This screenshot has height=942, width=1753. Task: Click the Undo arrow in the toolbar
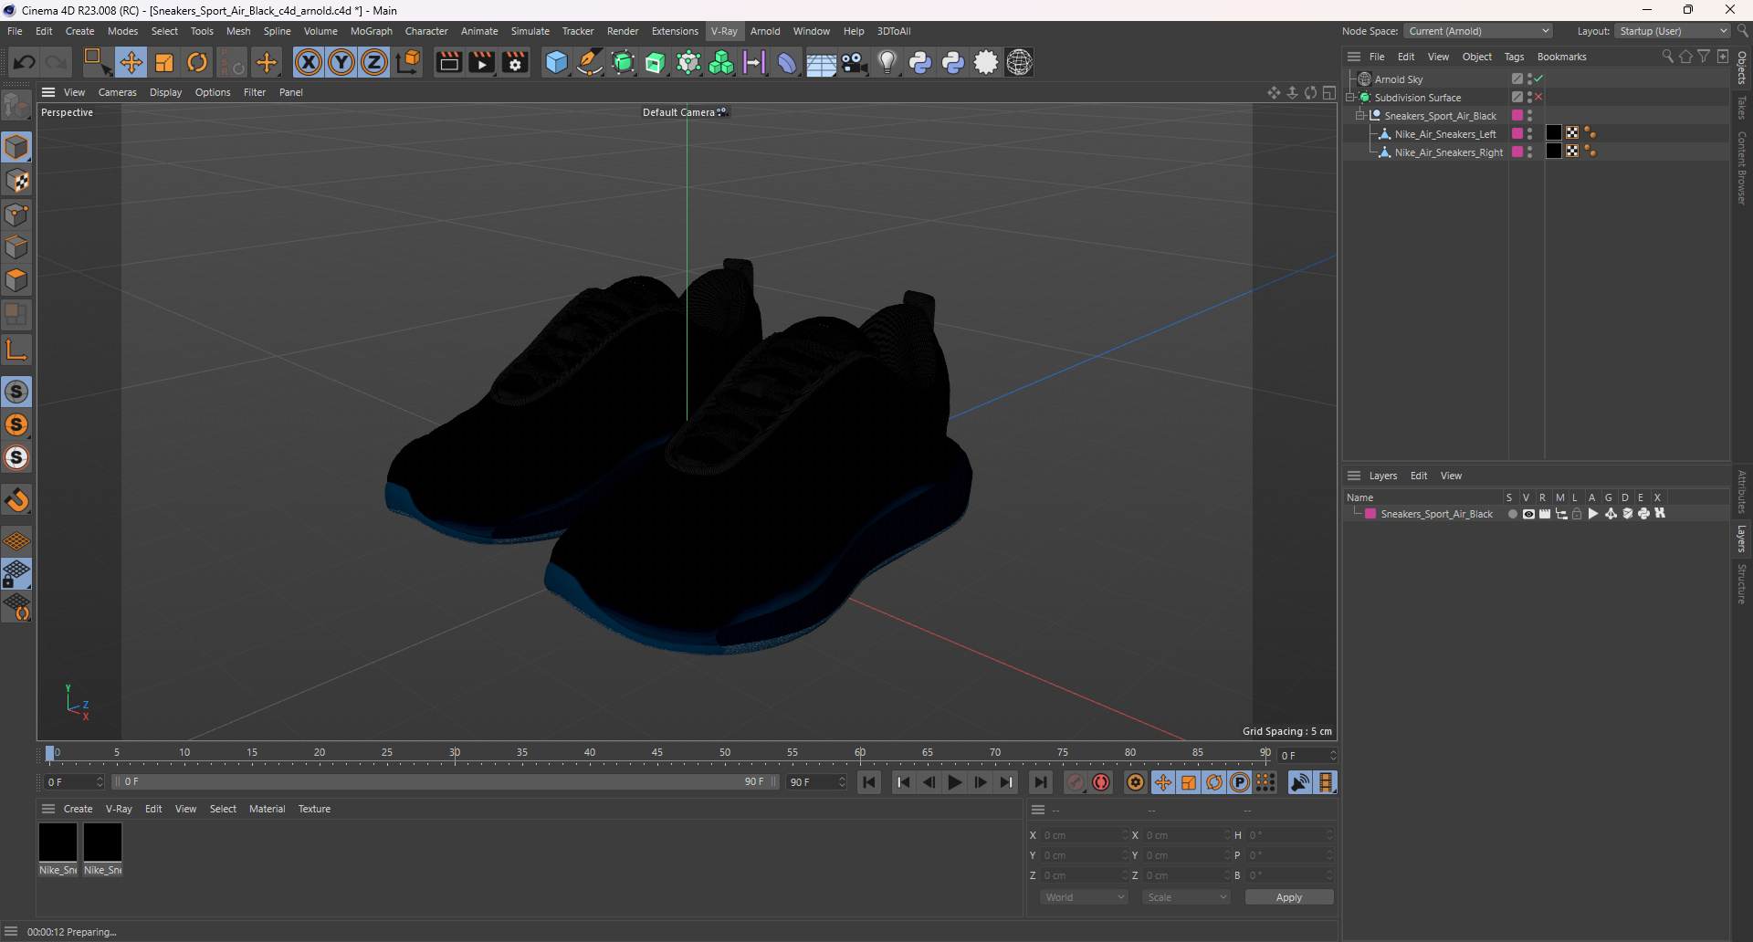click(x=25, y=62)
